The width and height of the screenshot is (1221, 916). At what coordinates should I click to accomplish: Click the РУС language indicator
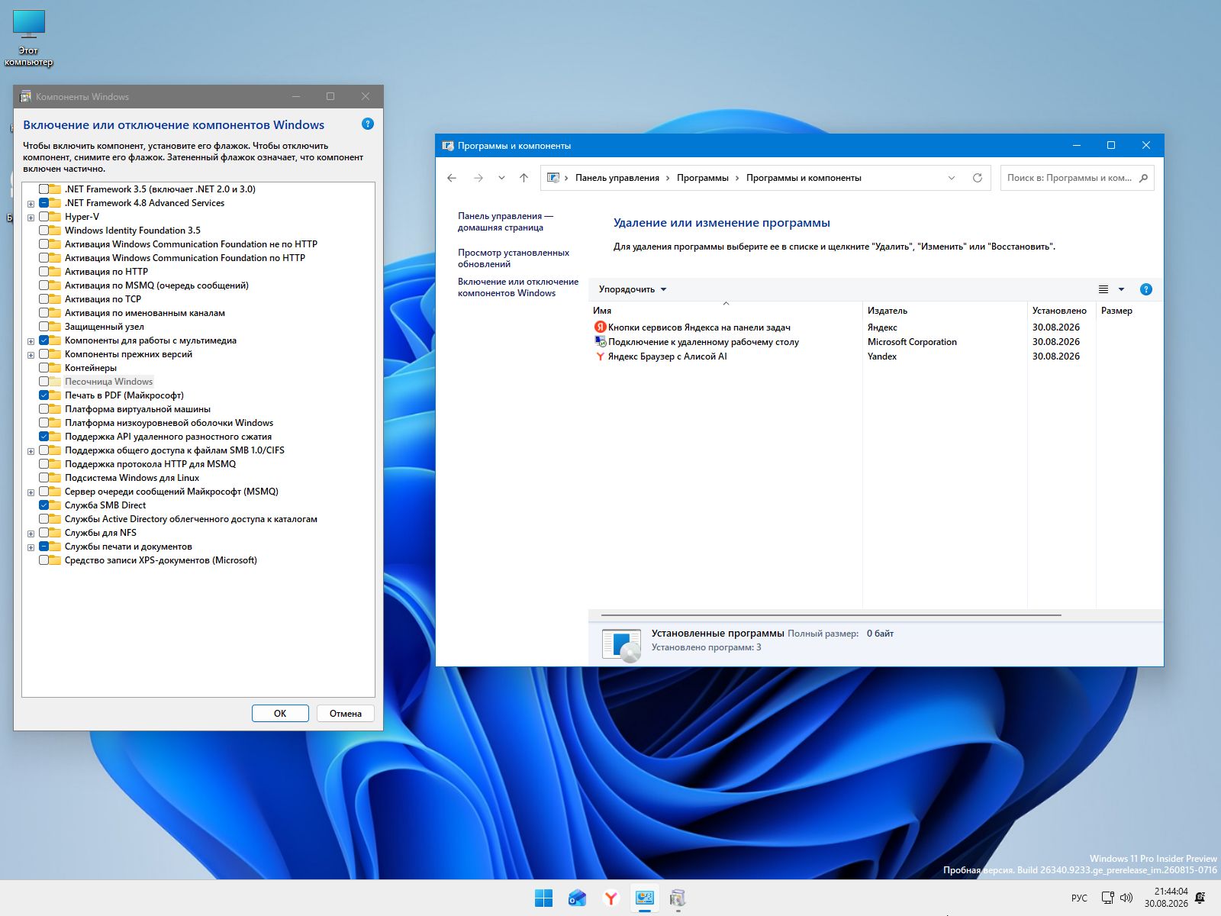tap(1079, 898)
